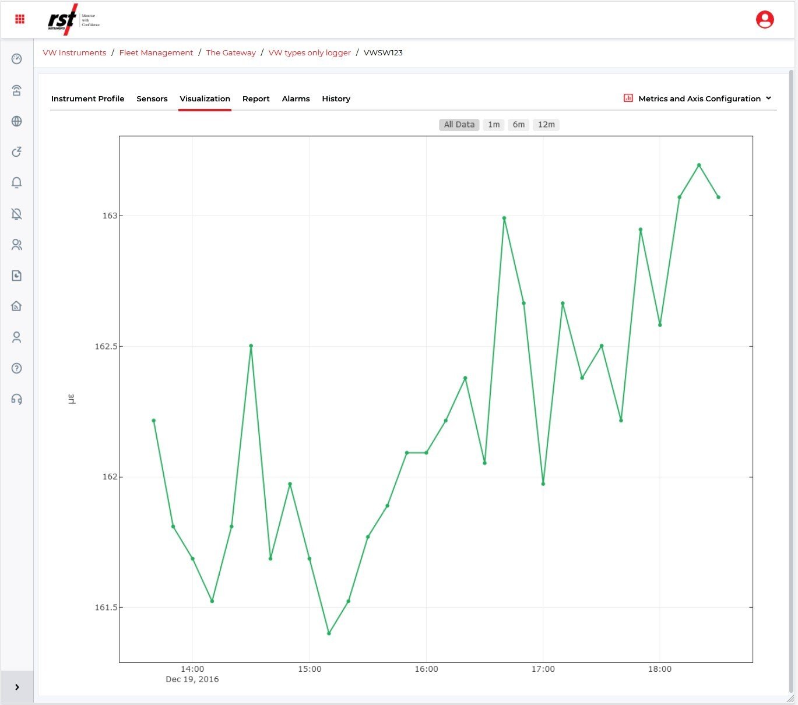Click the 14:30 peak data point at 162.5
The width and height of the screenshot is (798, 705).
(251, 346)
